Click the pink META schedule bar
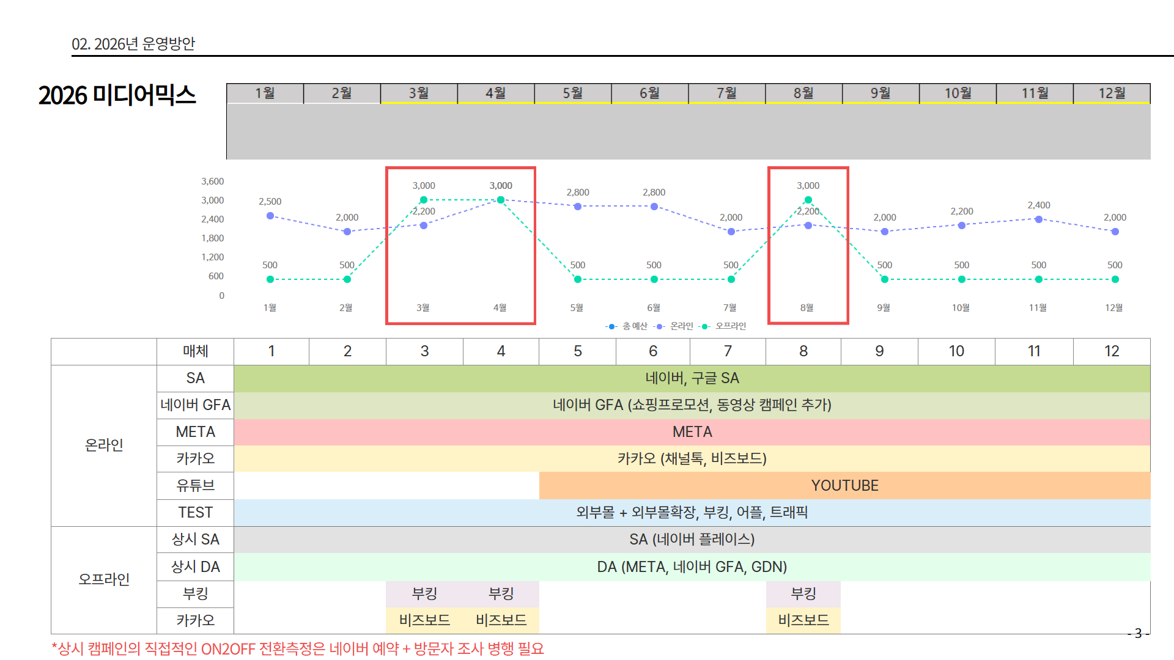 click(692, 432)
